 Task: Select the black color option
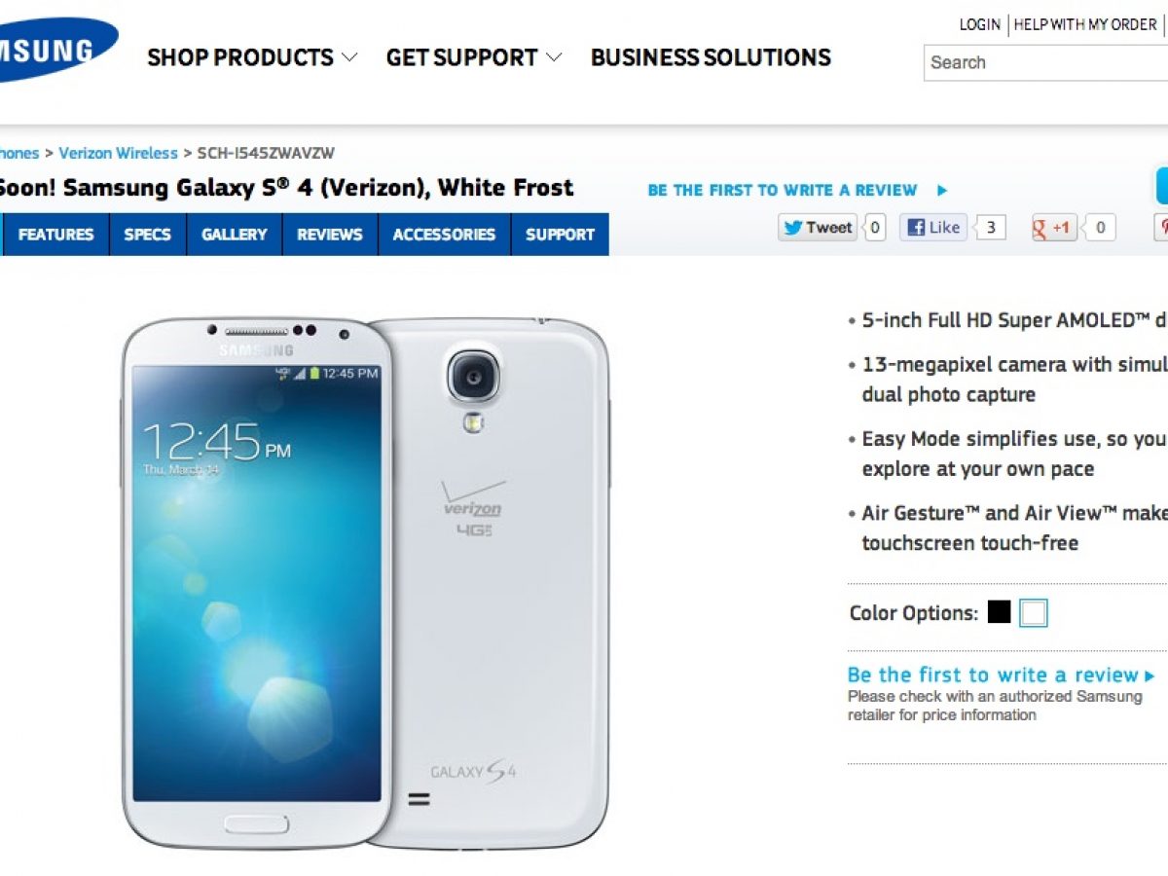[999, 612]
